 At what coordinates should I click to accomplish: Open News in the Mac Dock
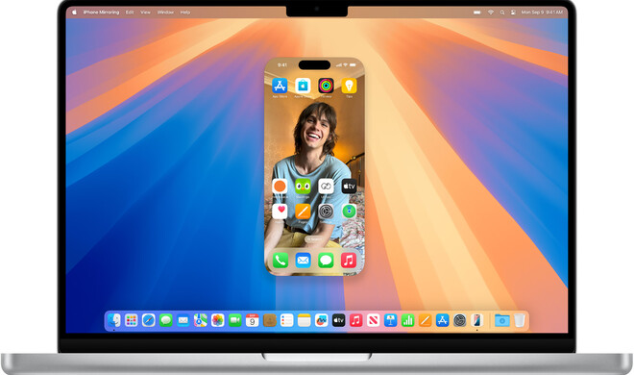coord(374,320)
